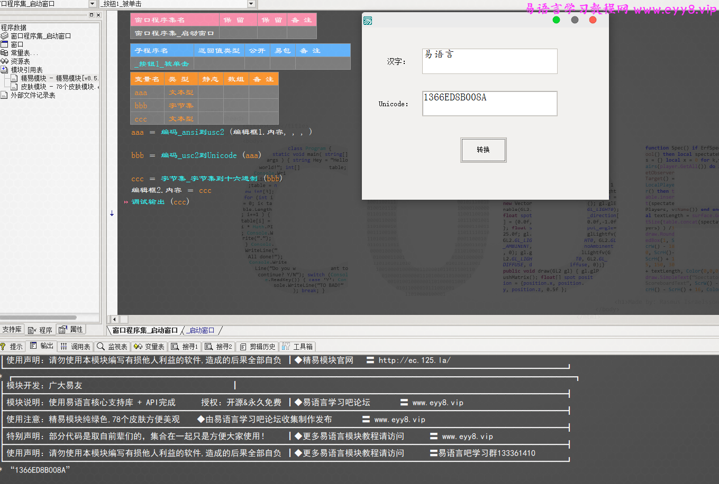This screenshot has width=719, height=484.
Task: Select the 窗口 node in program tree
Action: 17,44
